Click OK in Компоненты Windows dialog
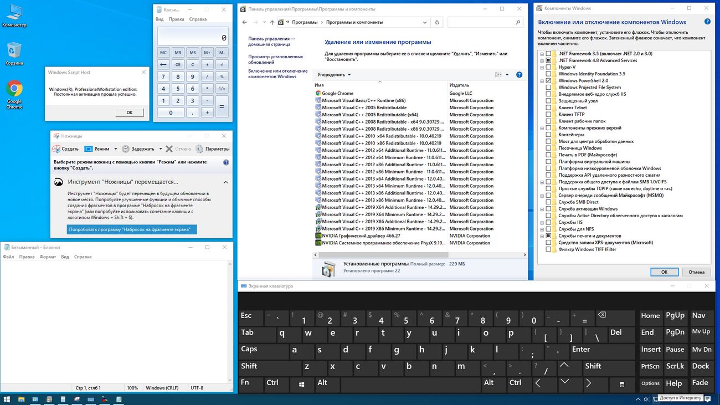The image size is (720, 405). (x=664, y=272)
